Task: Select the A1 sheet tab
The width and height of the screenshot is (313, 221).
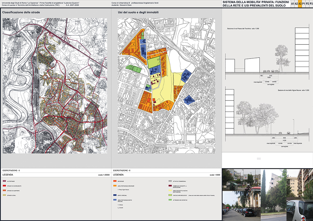Action: coord(292,4)
